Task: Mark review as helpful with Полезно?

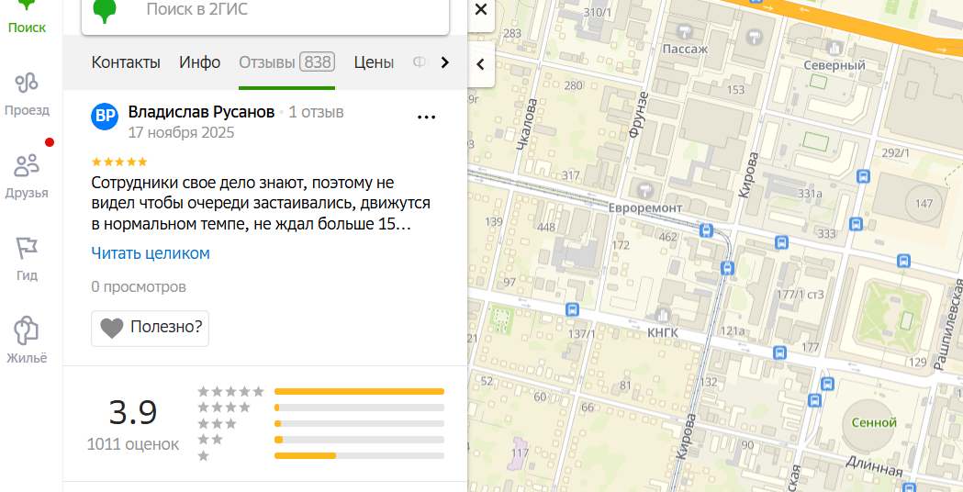Action: click(151, 328)
